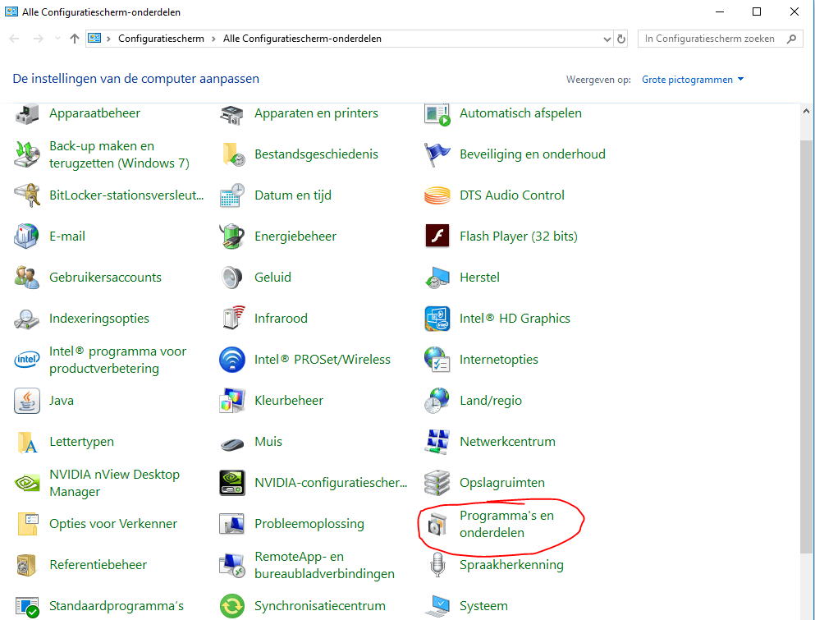Open the NVIDIA-configuratiescherm icon
815x620 pixels.
coord(231,483)
